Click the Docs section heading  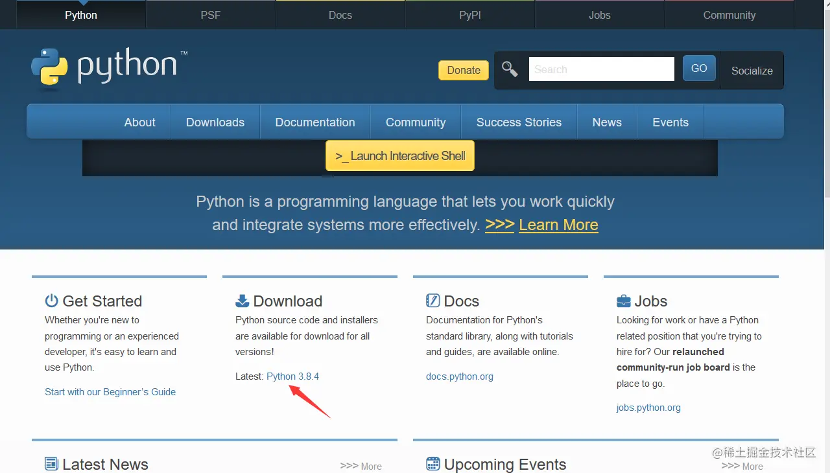(x=462, y=301)
